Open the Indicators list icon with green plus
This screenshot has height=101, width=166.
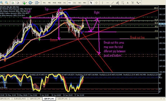coord(24,3)
